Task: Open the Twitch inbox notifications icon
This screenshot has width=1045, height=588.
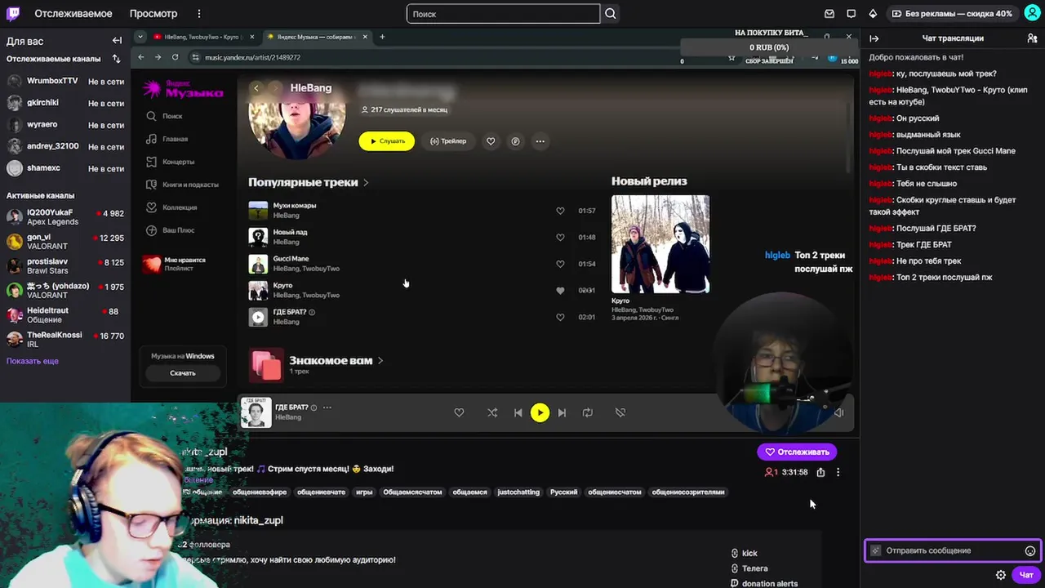Action: click(829, 14)
